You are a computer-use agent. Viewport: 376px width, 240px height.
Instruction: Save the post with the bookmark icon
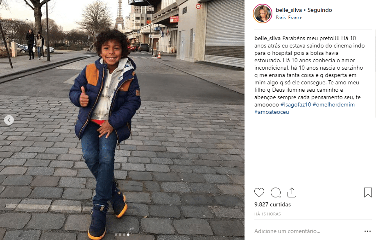coord(368,192)
